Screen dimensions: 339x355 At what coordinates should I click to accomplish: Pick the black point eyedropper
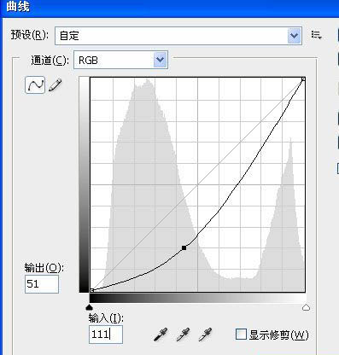(161, 335)
